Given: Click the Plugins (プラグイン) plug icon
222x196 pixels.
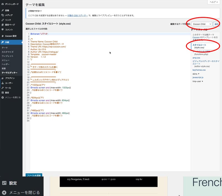Looking at the screenshot, I should pos(2,78).
